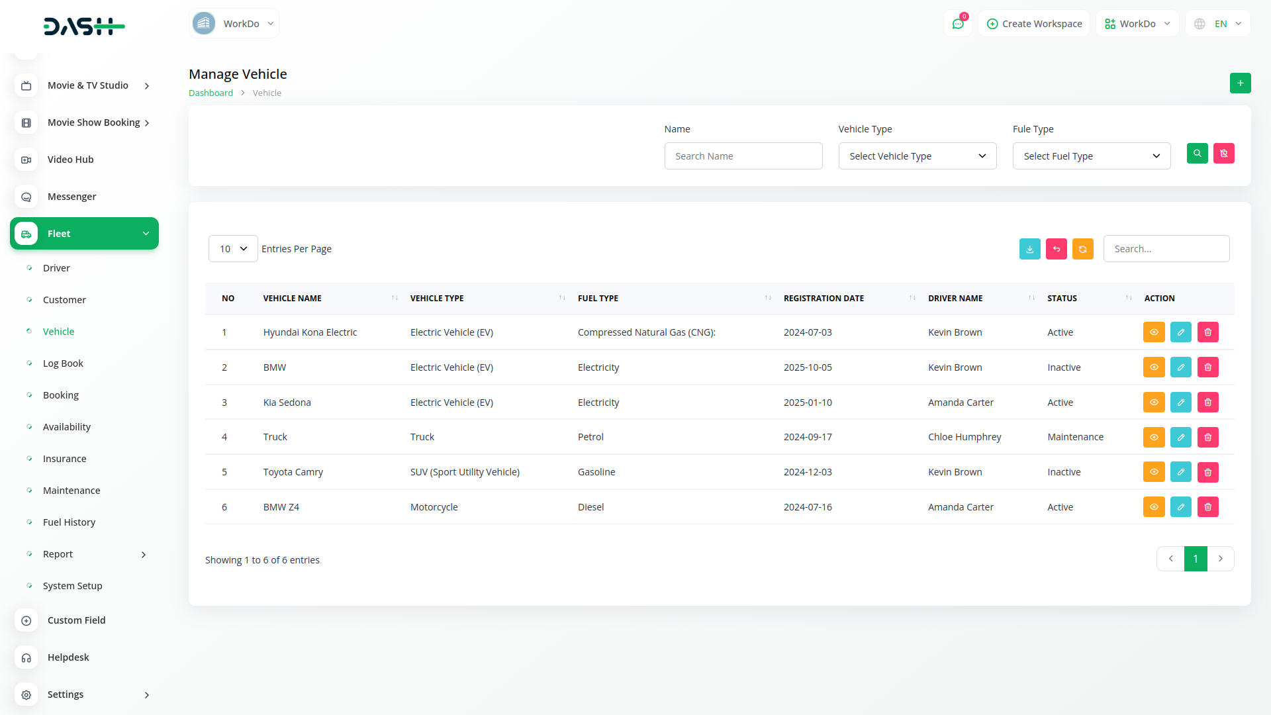View Truck vehicle details eye icon

click(x=1153, y=437)
